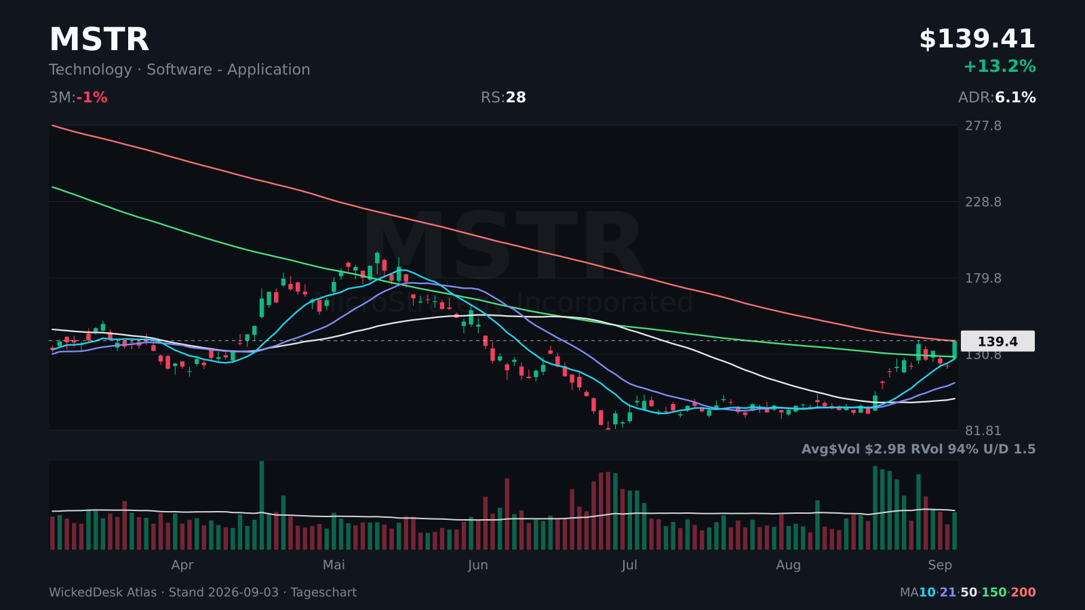Click the 179.8 price axis label

(983, 279)
